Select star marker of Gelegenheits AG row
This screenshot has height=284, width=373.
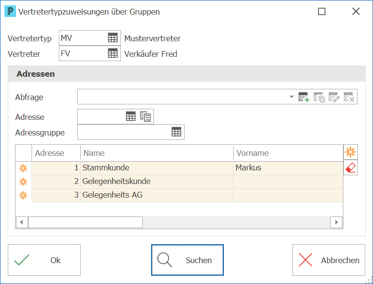click(x=23, y=196)
